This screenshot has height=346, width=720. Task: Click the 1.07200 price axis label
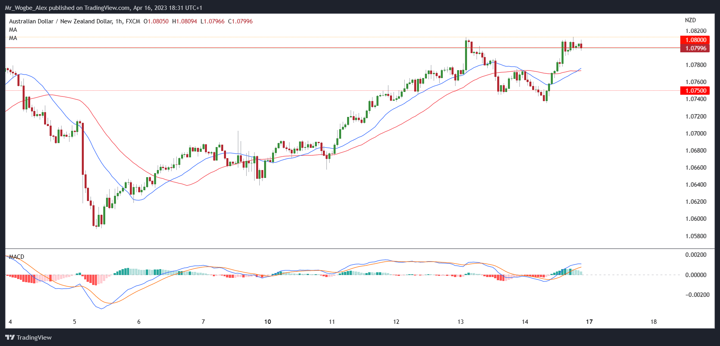coord(696,117)
